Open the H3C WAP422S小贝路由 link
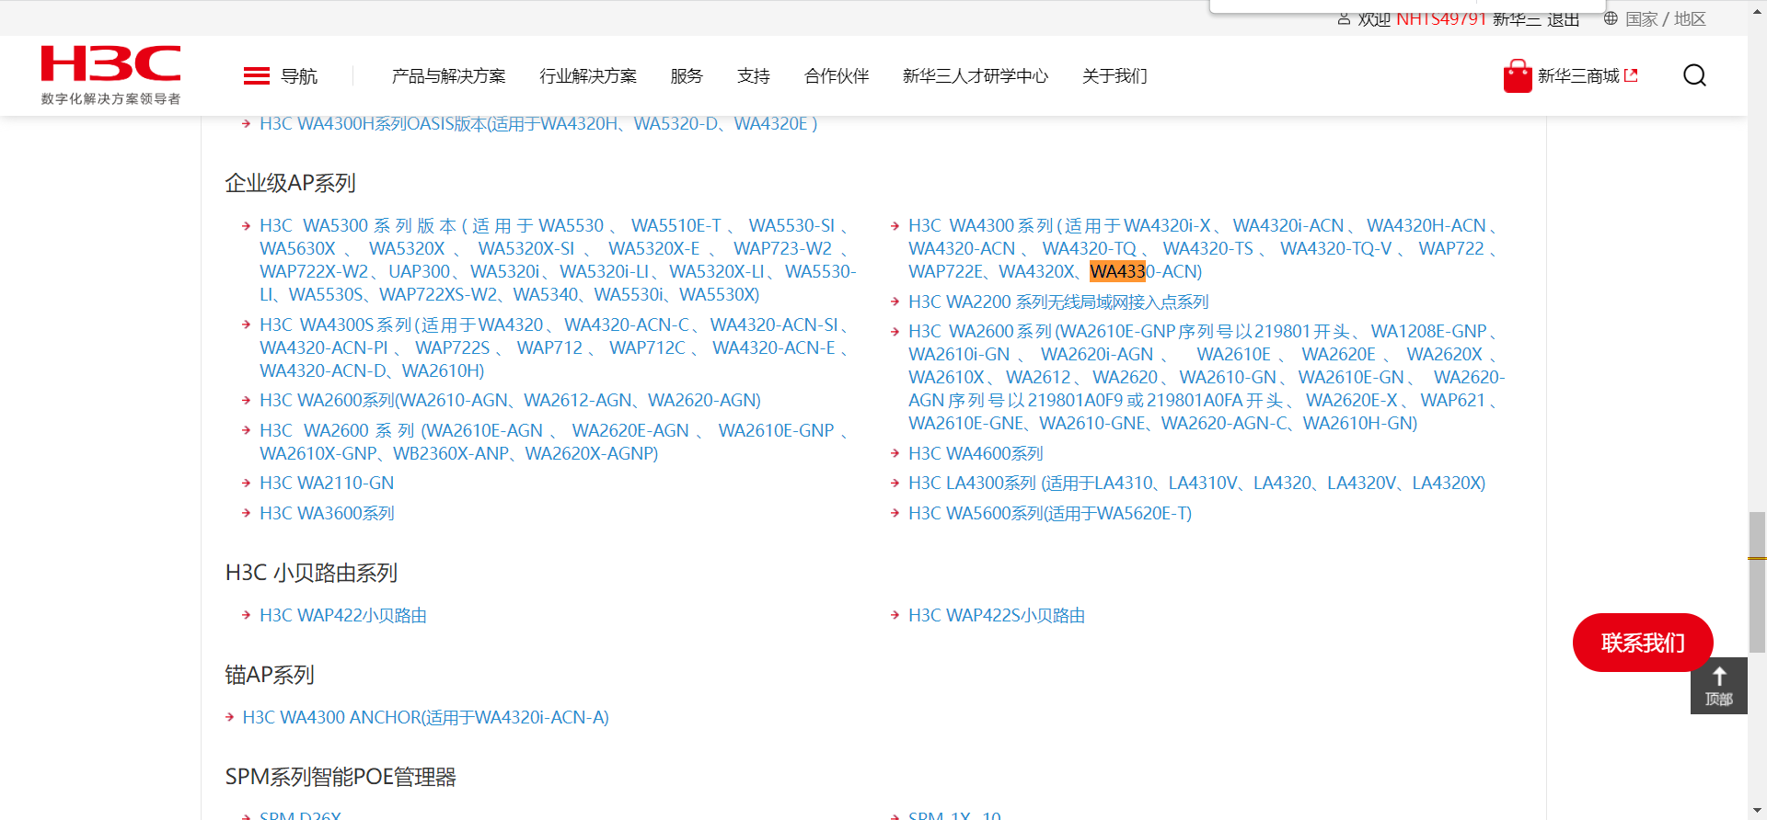 click(997, 616)
